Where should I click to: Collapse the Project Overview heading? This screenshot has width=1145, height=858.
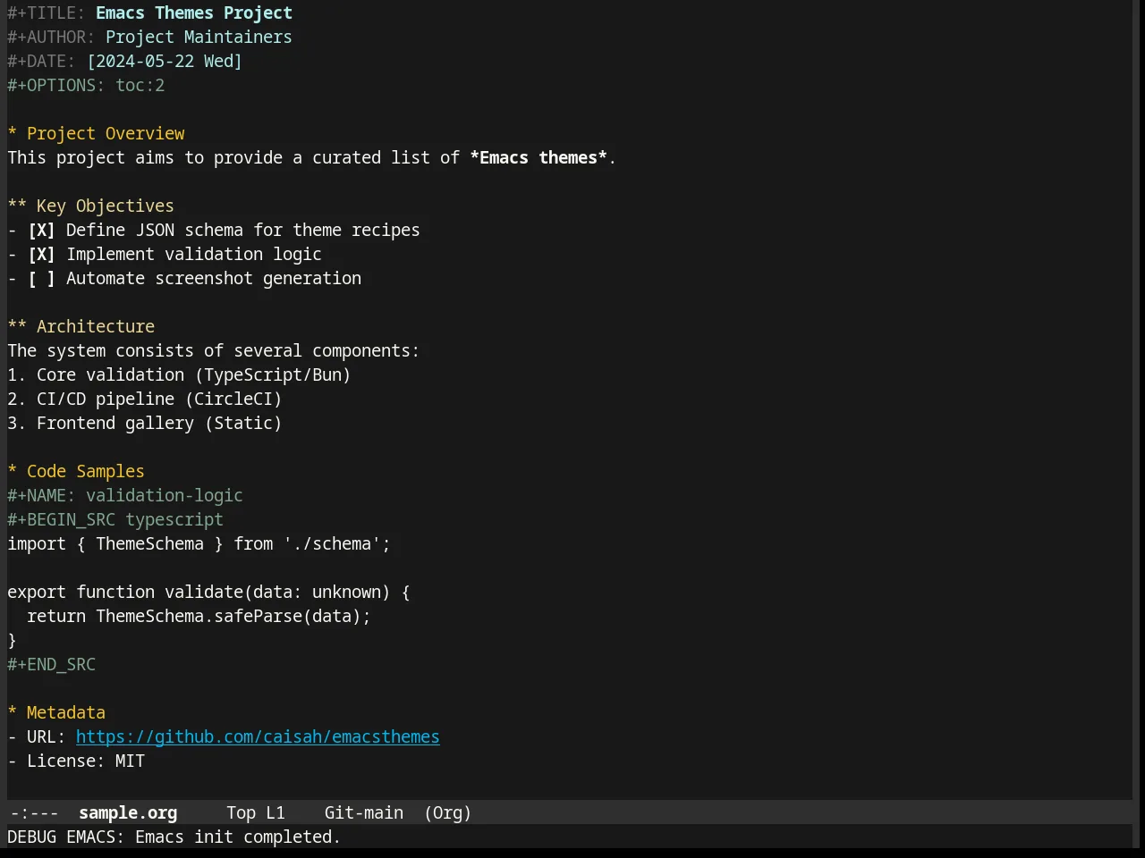click(97, 134)
